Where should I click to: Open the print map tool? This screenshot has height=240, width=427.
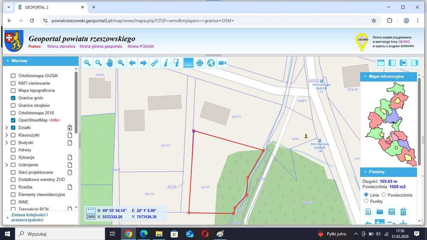(199, 63)
